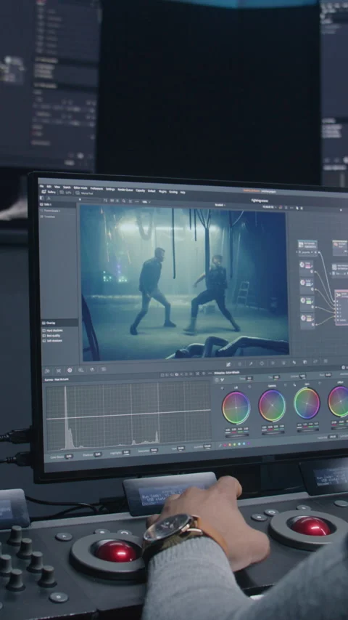Click the Lift master slider under wheel
The width and height of the screenshot is (348, 620).
point(237,435)
